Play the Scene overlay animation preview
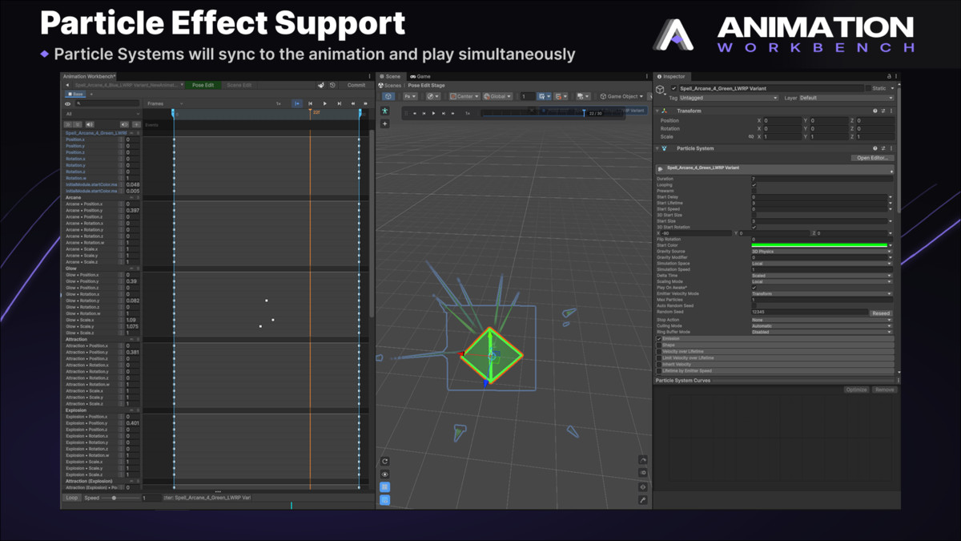The width and height of the screenshot is (961, 541). click(433, 113)
